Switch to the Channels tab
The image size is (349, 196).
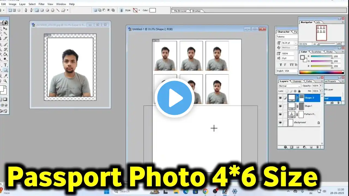[x=297, y=81]
